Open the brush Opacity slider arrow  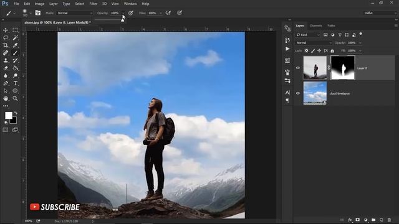click(123, 13)
